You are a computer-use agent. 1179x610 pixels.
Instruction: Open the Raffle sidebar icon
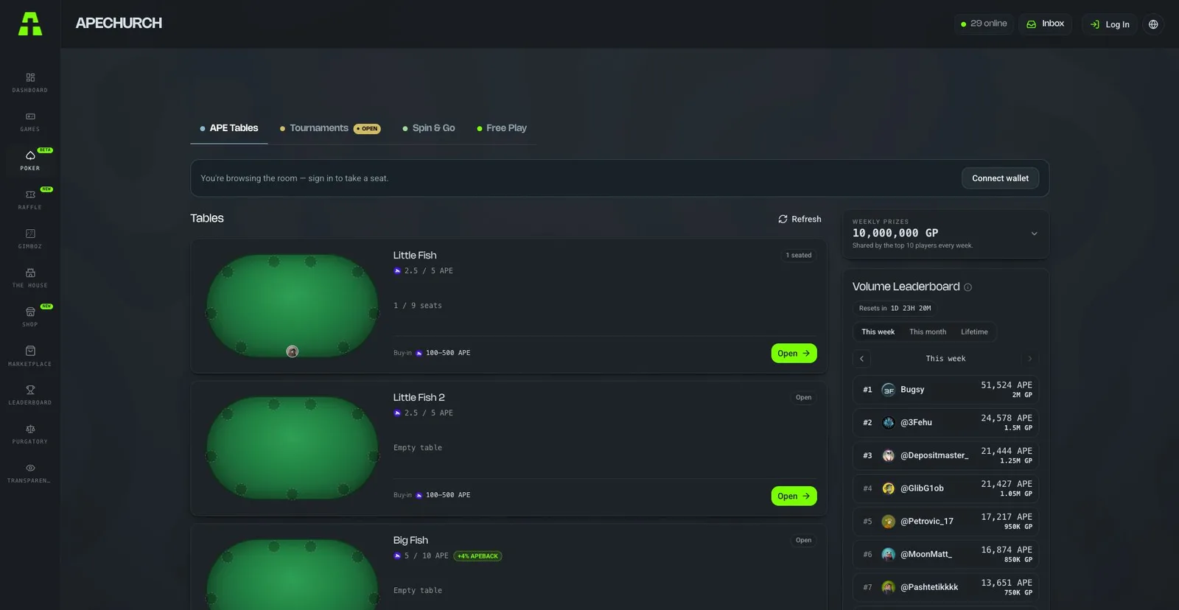coord(30,194)
